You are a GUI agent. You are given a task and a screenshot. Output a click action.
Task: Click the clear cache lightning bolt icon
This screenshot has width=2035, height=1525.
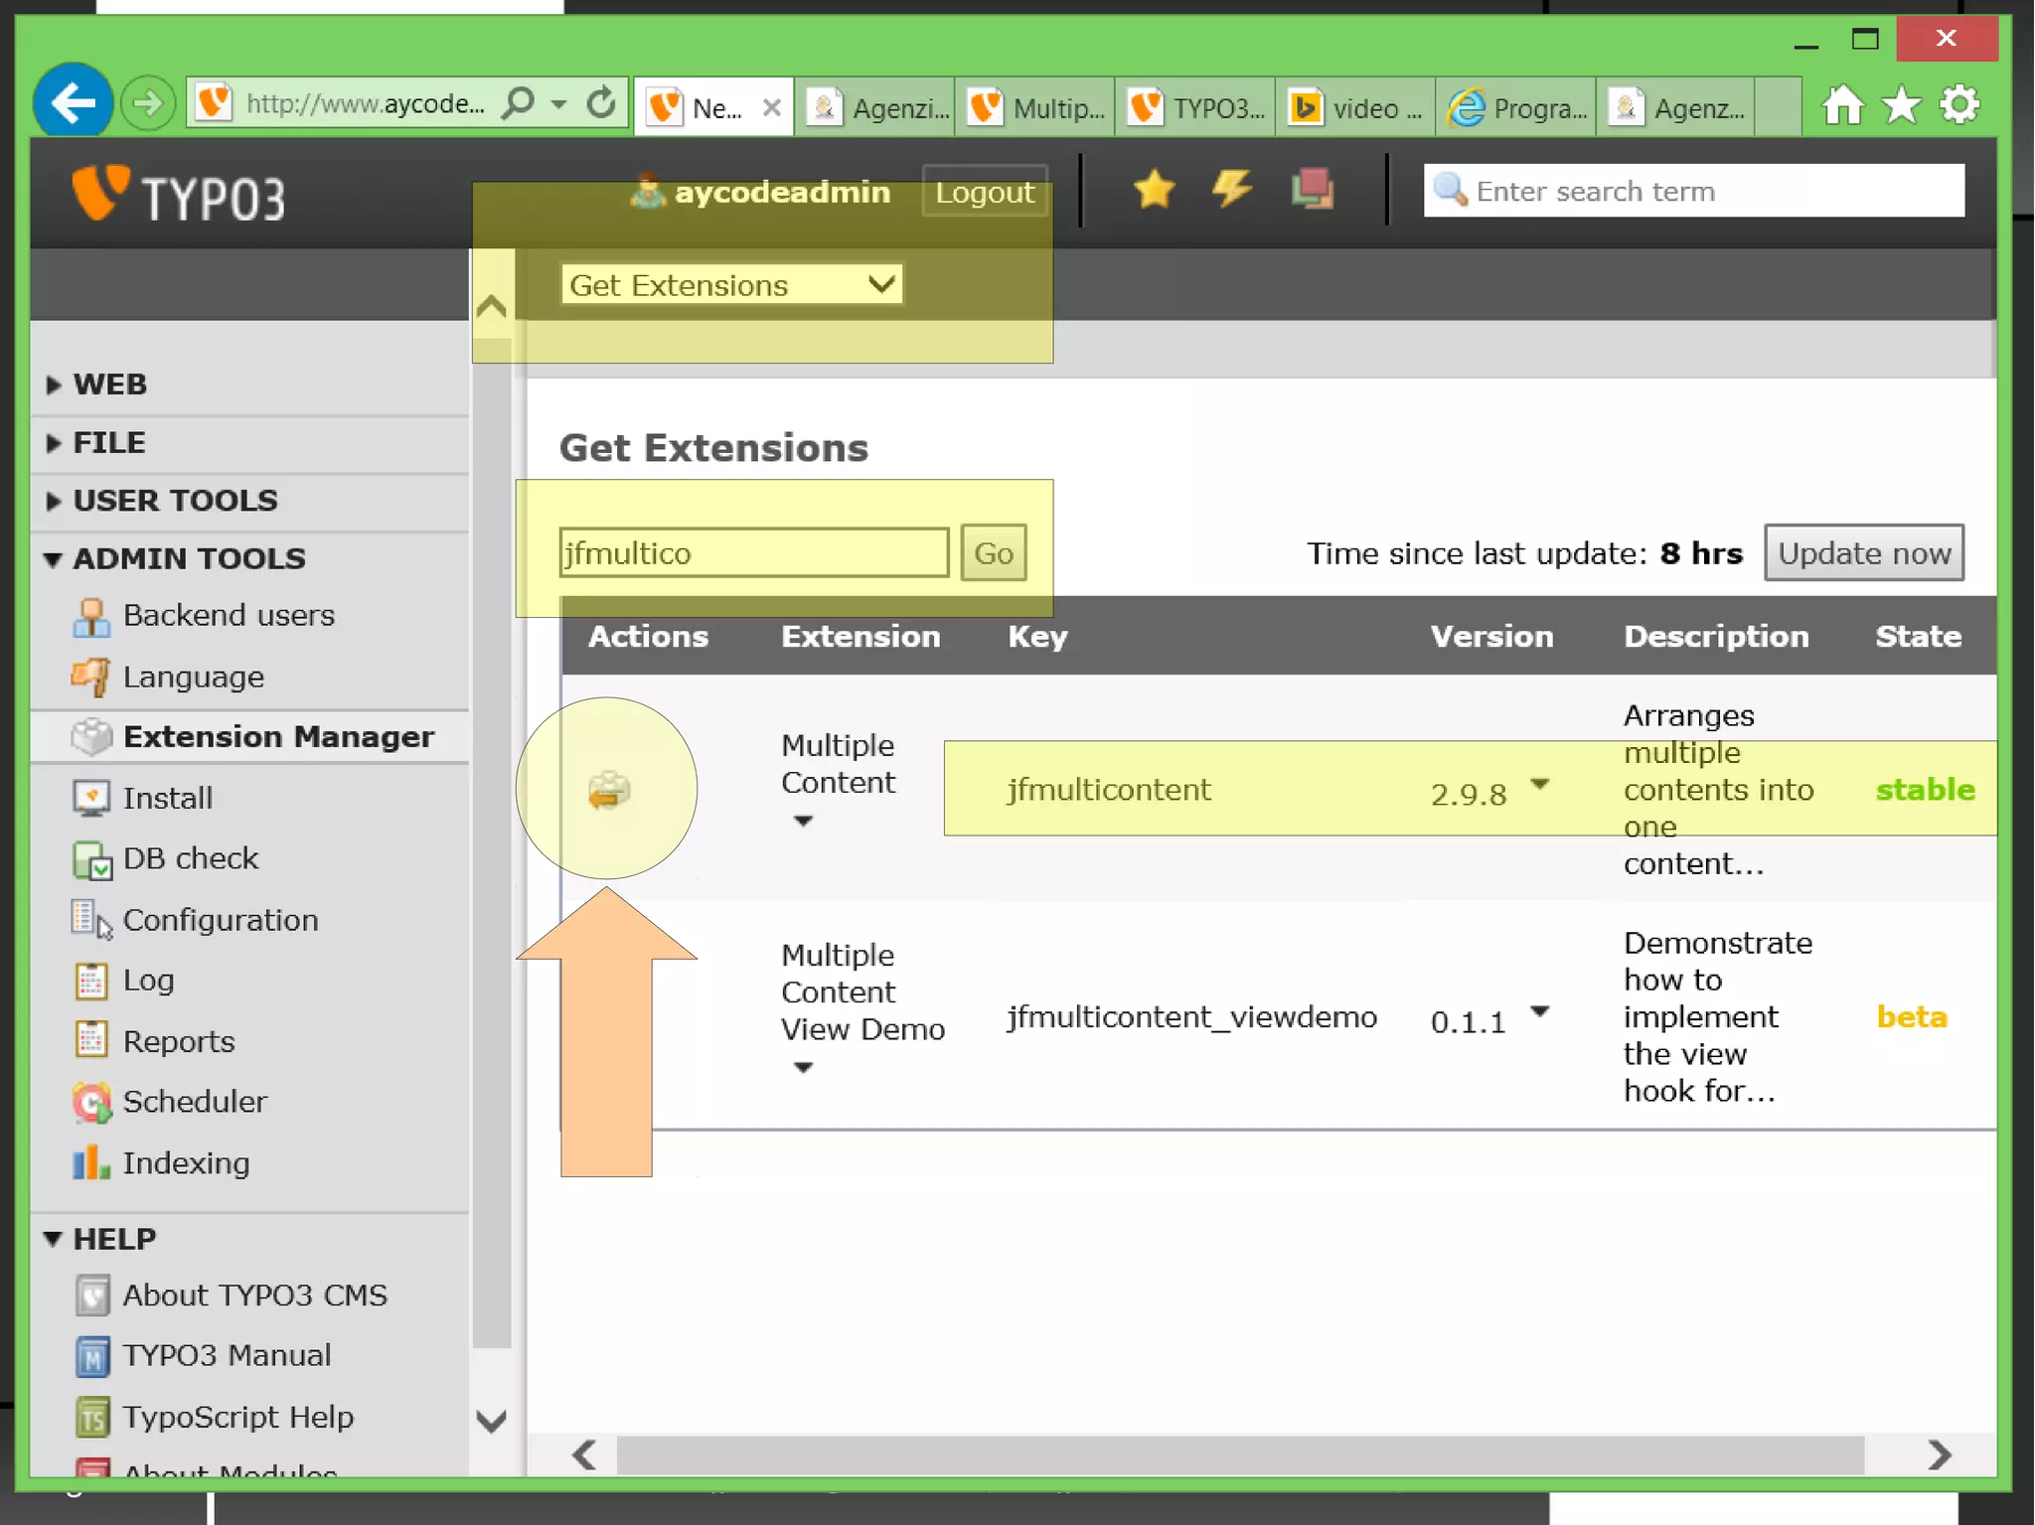[1232, 189]
